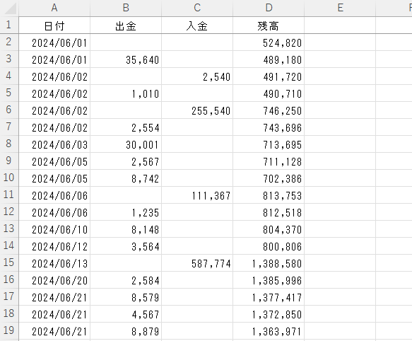Select row 1 header

[9, 25]
